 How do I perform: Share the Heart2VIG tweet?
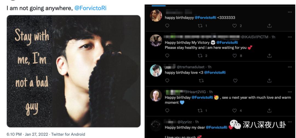(269, 111)
